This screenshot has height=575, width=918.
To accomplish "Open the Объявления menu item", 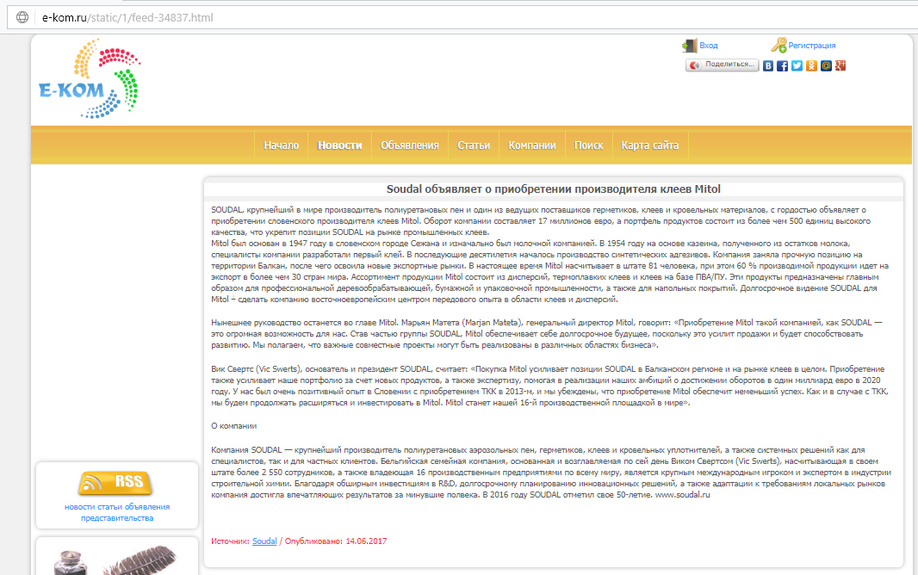I will coord(410,145).
